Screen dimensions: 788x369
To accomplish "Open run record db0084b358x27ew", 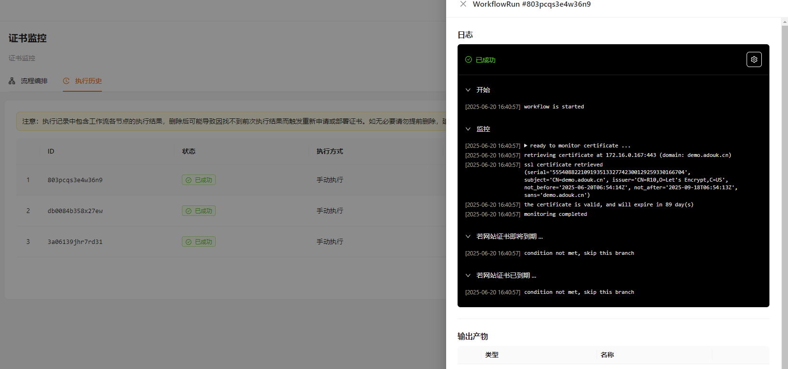I will pos(75,211).
